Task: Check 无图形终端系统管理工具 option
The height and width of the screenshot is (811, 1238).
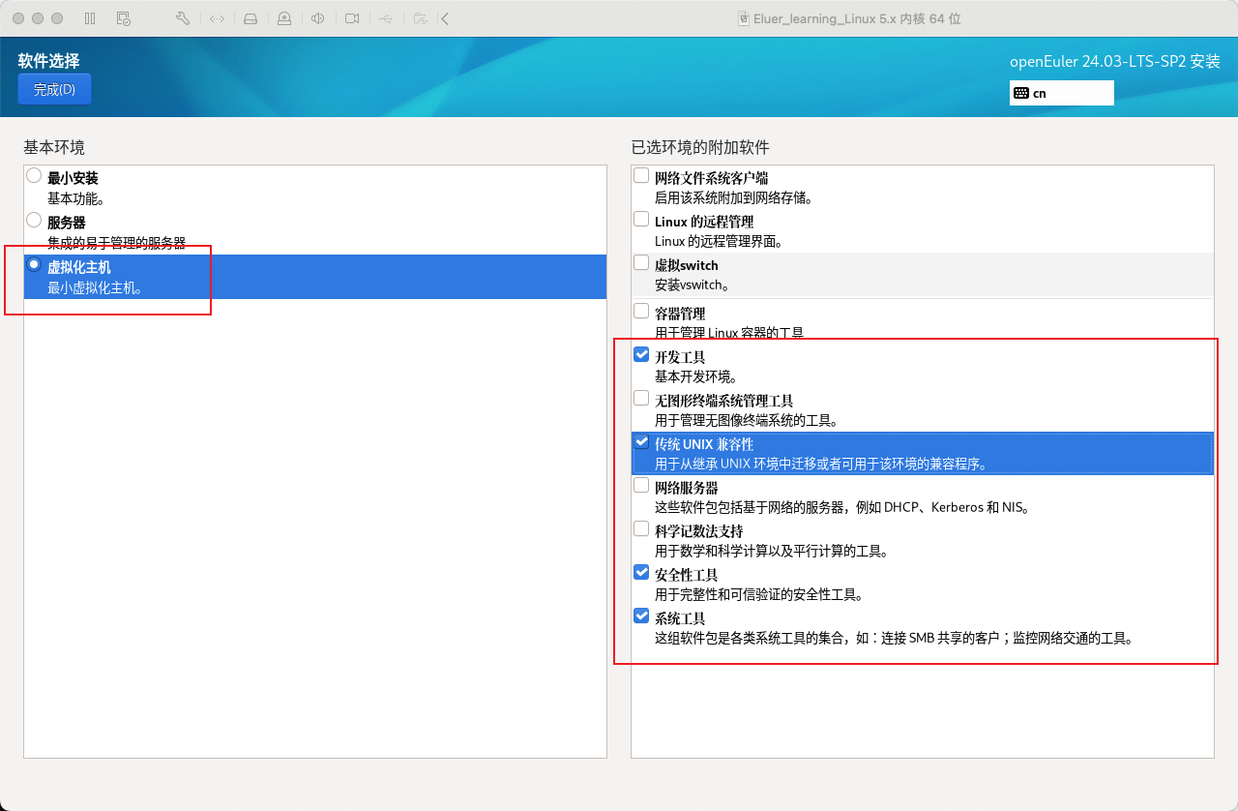Action: (x=641, y=399)
